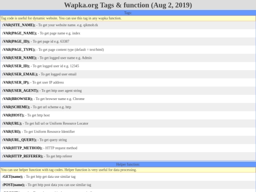Click description 'To get http host'

click(38, 115)
